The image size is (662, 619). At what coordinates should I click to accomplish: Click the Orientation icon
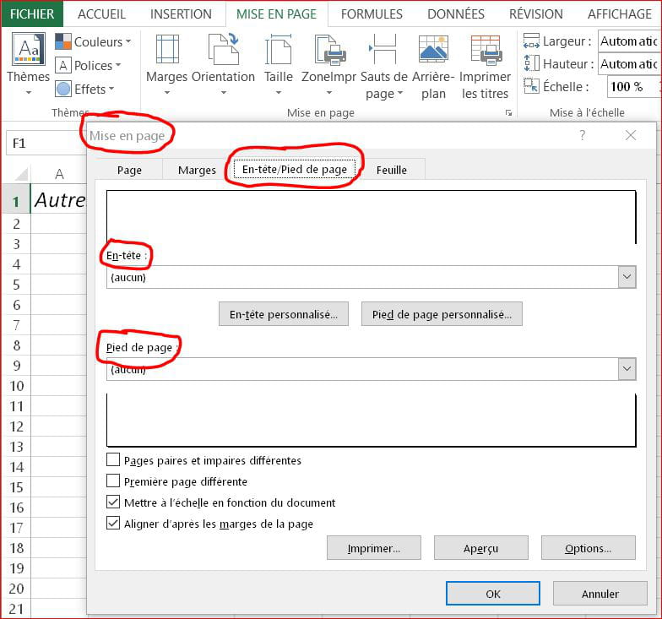point(223,49)
